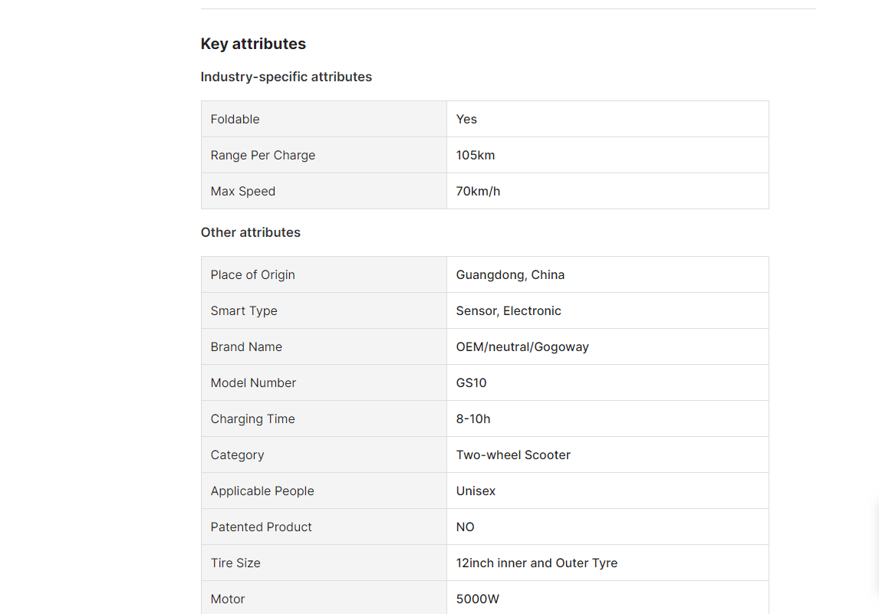Image resolution: width=879 pixels, height=614 pixels.
Task: Click the 'Range Per Charge' label
Action: tap(263, 155)
